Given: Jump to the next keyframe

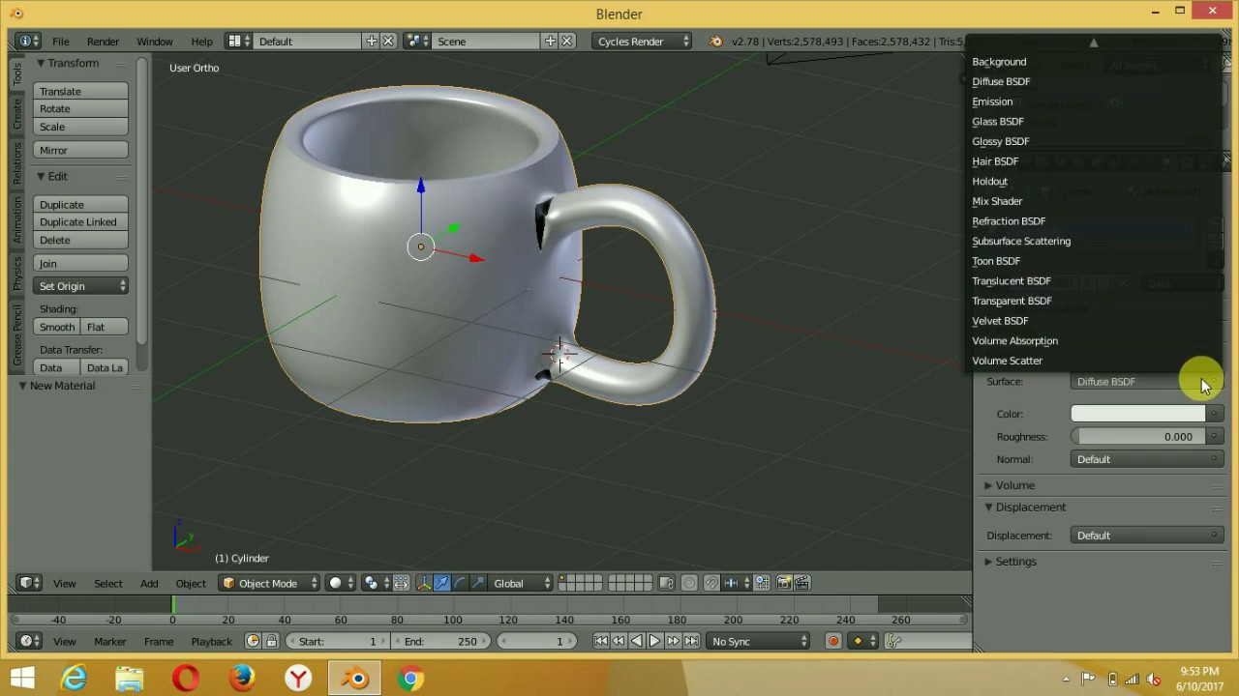Looking at the screenshot, I should [x=673, y=641].
